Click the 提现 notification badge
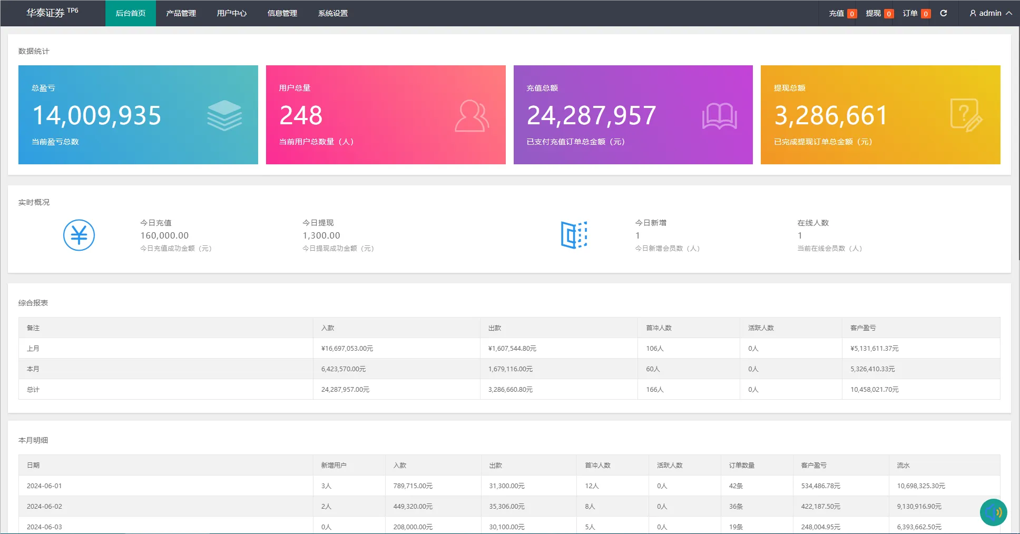This screenshot has width=1020, height=534. pos(888,14)
